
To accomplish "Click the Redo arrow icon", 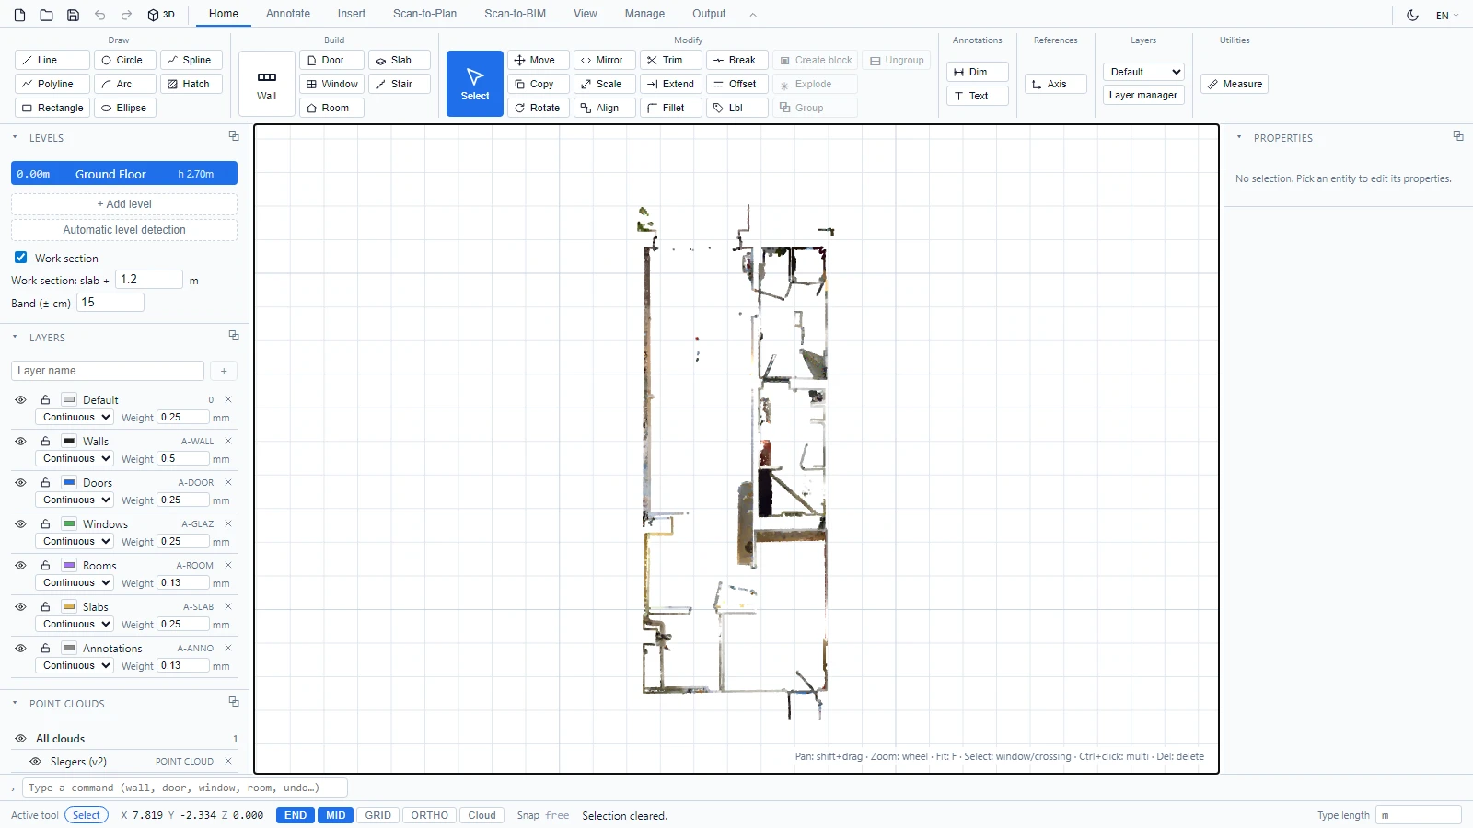I will point(127,15).
